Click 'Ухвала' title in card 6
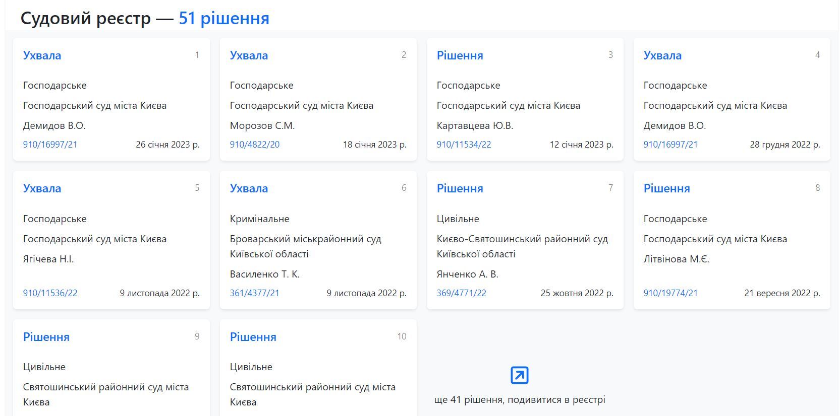 (249, 188)
